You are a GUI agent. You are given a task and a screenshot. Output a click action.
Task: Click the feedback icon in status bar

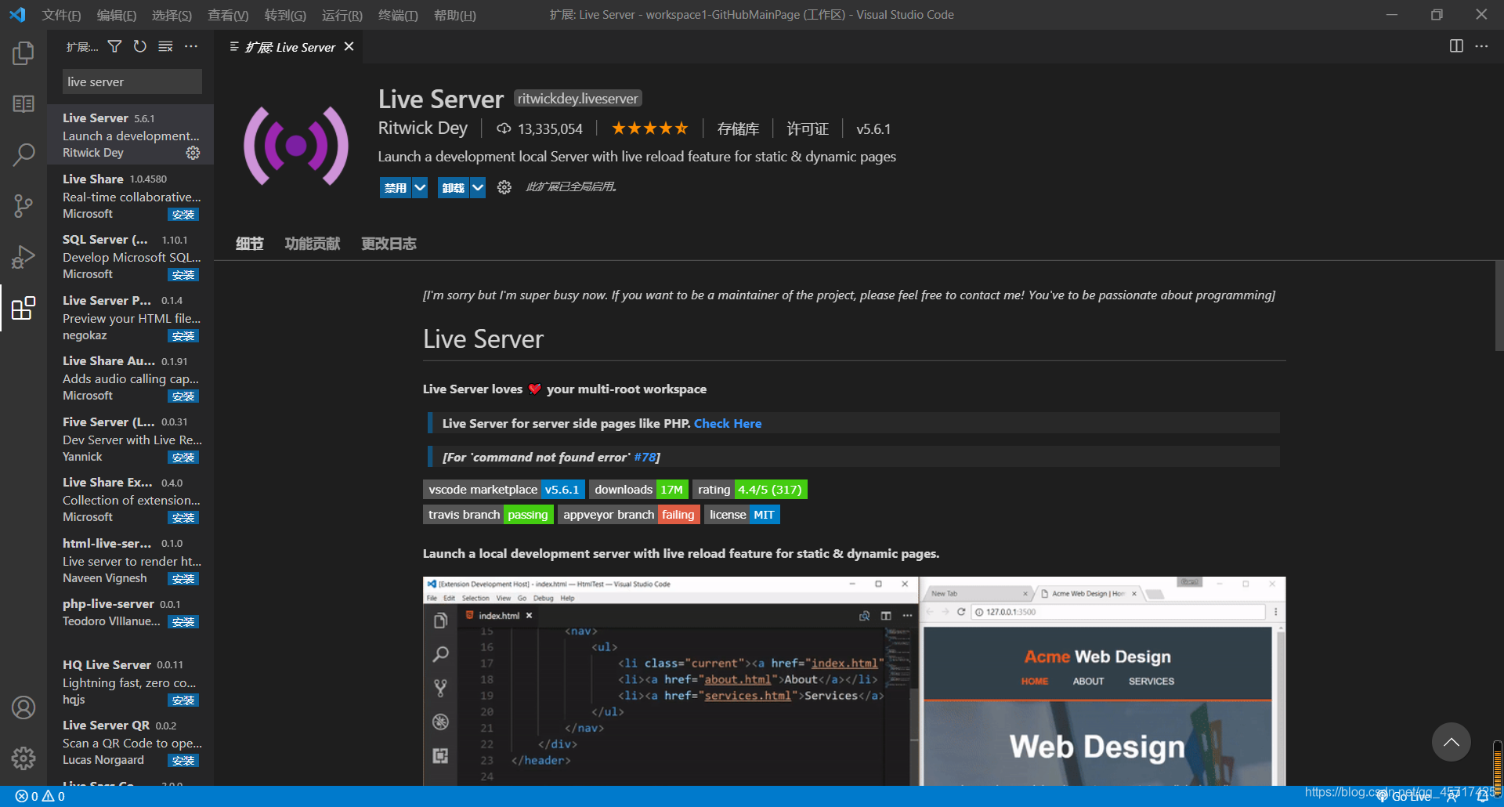click(x=1452, y=797)
